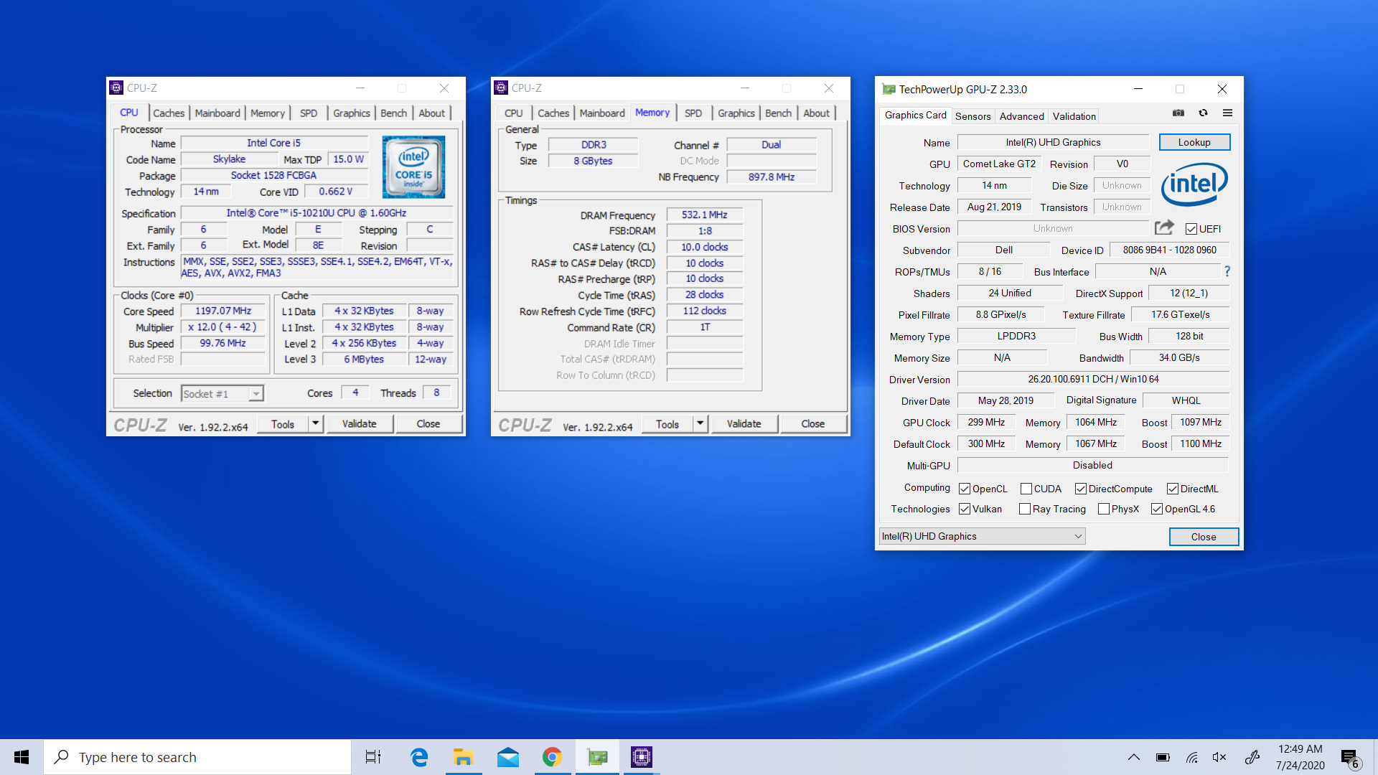
Task: Click Close in Memory CPU-Z window
Action: point(812,424)
